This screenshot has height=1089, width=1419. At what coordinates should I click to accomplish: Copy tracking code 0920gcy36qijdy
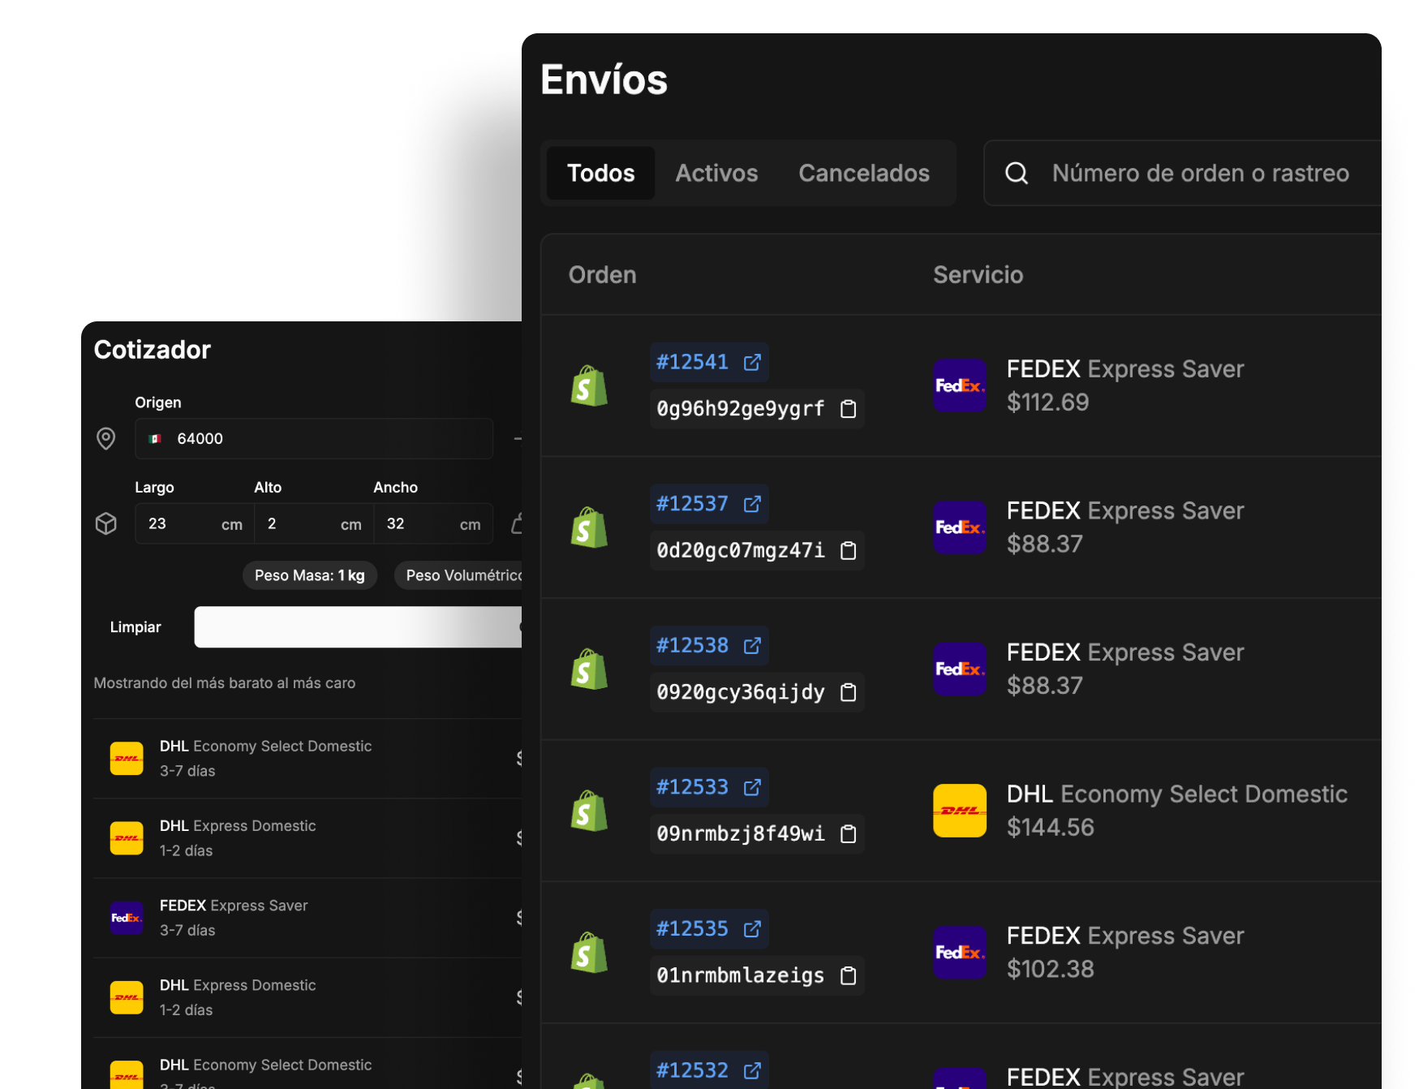click(x=848, y=692)
